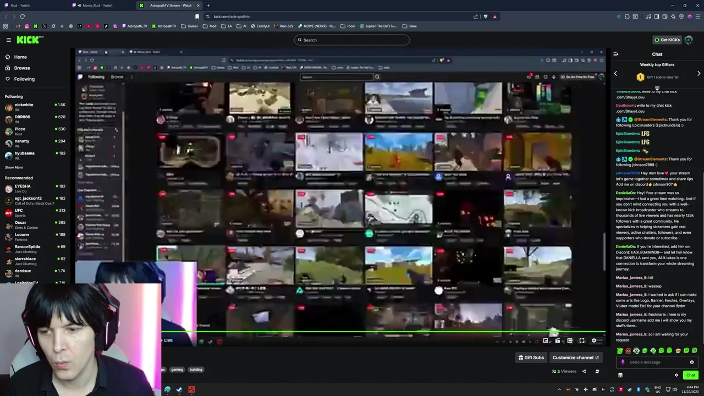Reload the browser page
This screenshot has height=396, width=704.
23,16
